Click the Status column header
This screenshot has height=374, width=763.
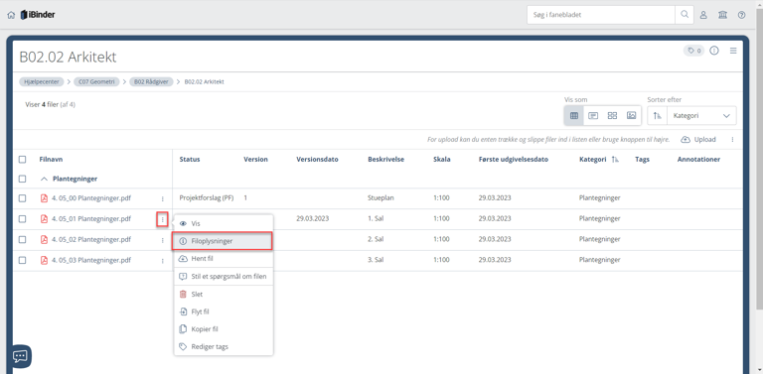click(x=190, y=160)
